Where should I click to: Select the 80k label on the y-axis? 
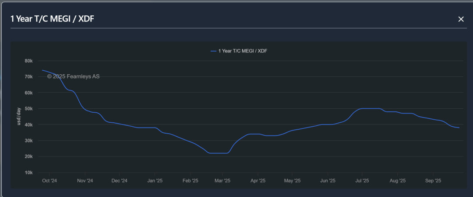(28, 61)
